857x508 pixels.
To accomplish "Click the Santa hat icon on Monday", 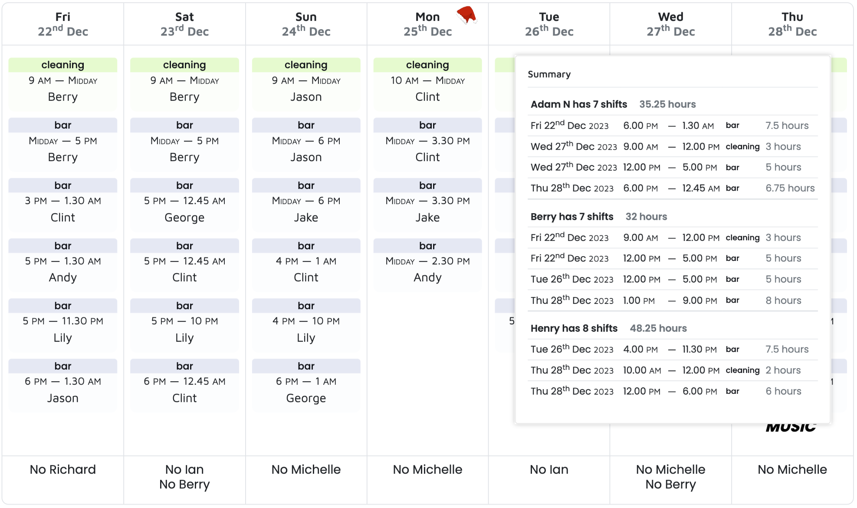I will (x=466, y=15).
